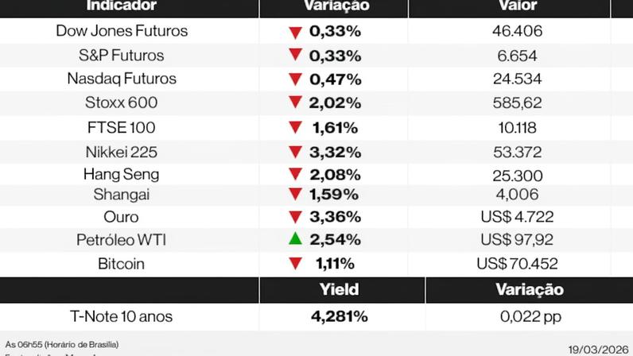Click the red down arrow for Bitcoin
Image resolution: width=633 pixels, height=356 pixels.
coord(296,264)
